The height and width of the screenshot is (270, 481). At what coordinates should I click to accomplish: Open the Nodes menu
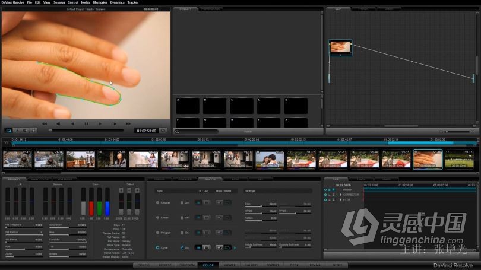coord(86,2)
